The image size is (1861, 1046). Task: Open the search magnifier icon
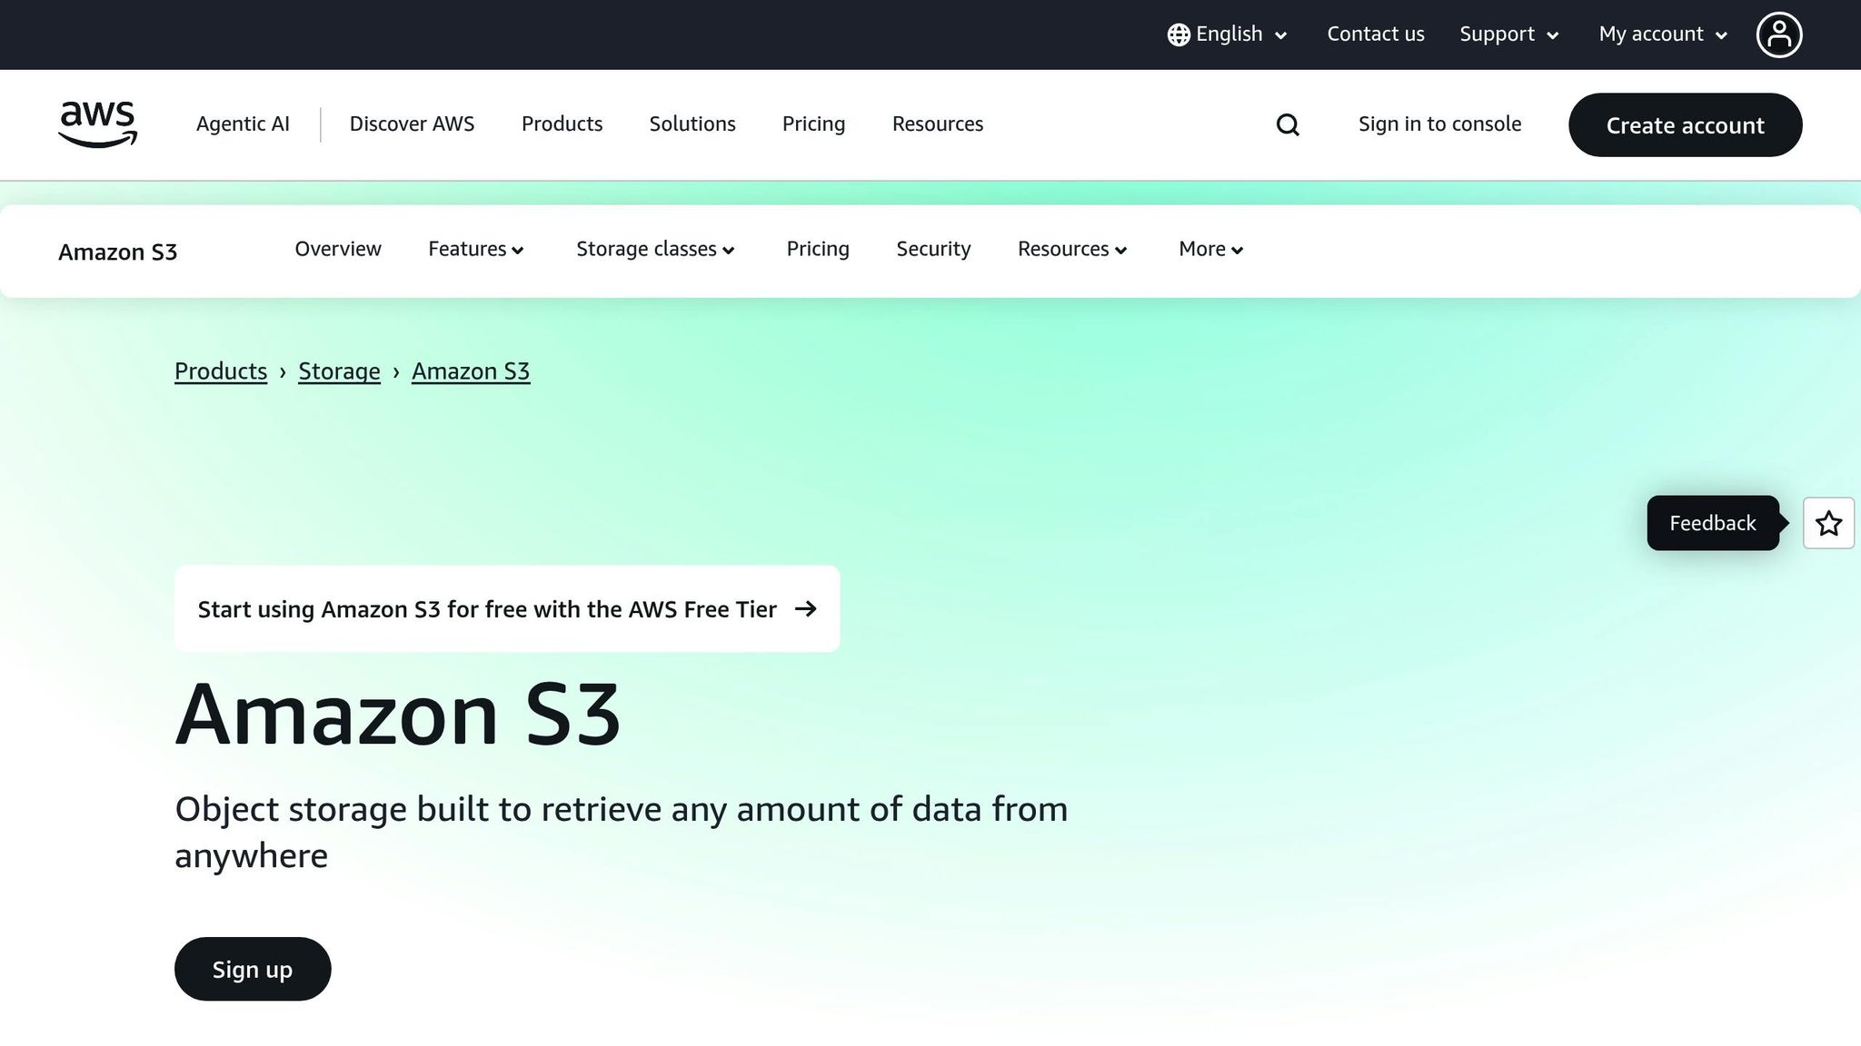[x=1288, y=124]
